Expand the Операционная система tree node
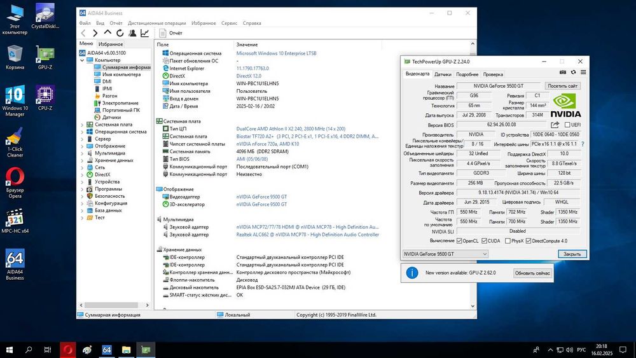 [82, 132]
